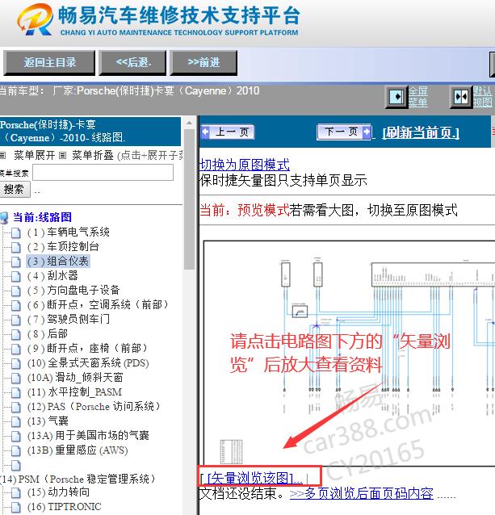Click the default view icon
495x515 pixels.
click(461, 97)
